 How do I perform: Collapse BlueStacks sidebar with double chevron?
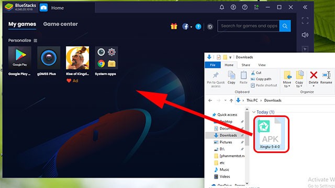[305, 7]
